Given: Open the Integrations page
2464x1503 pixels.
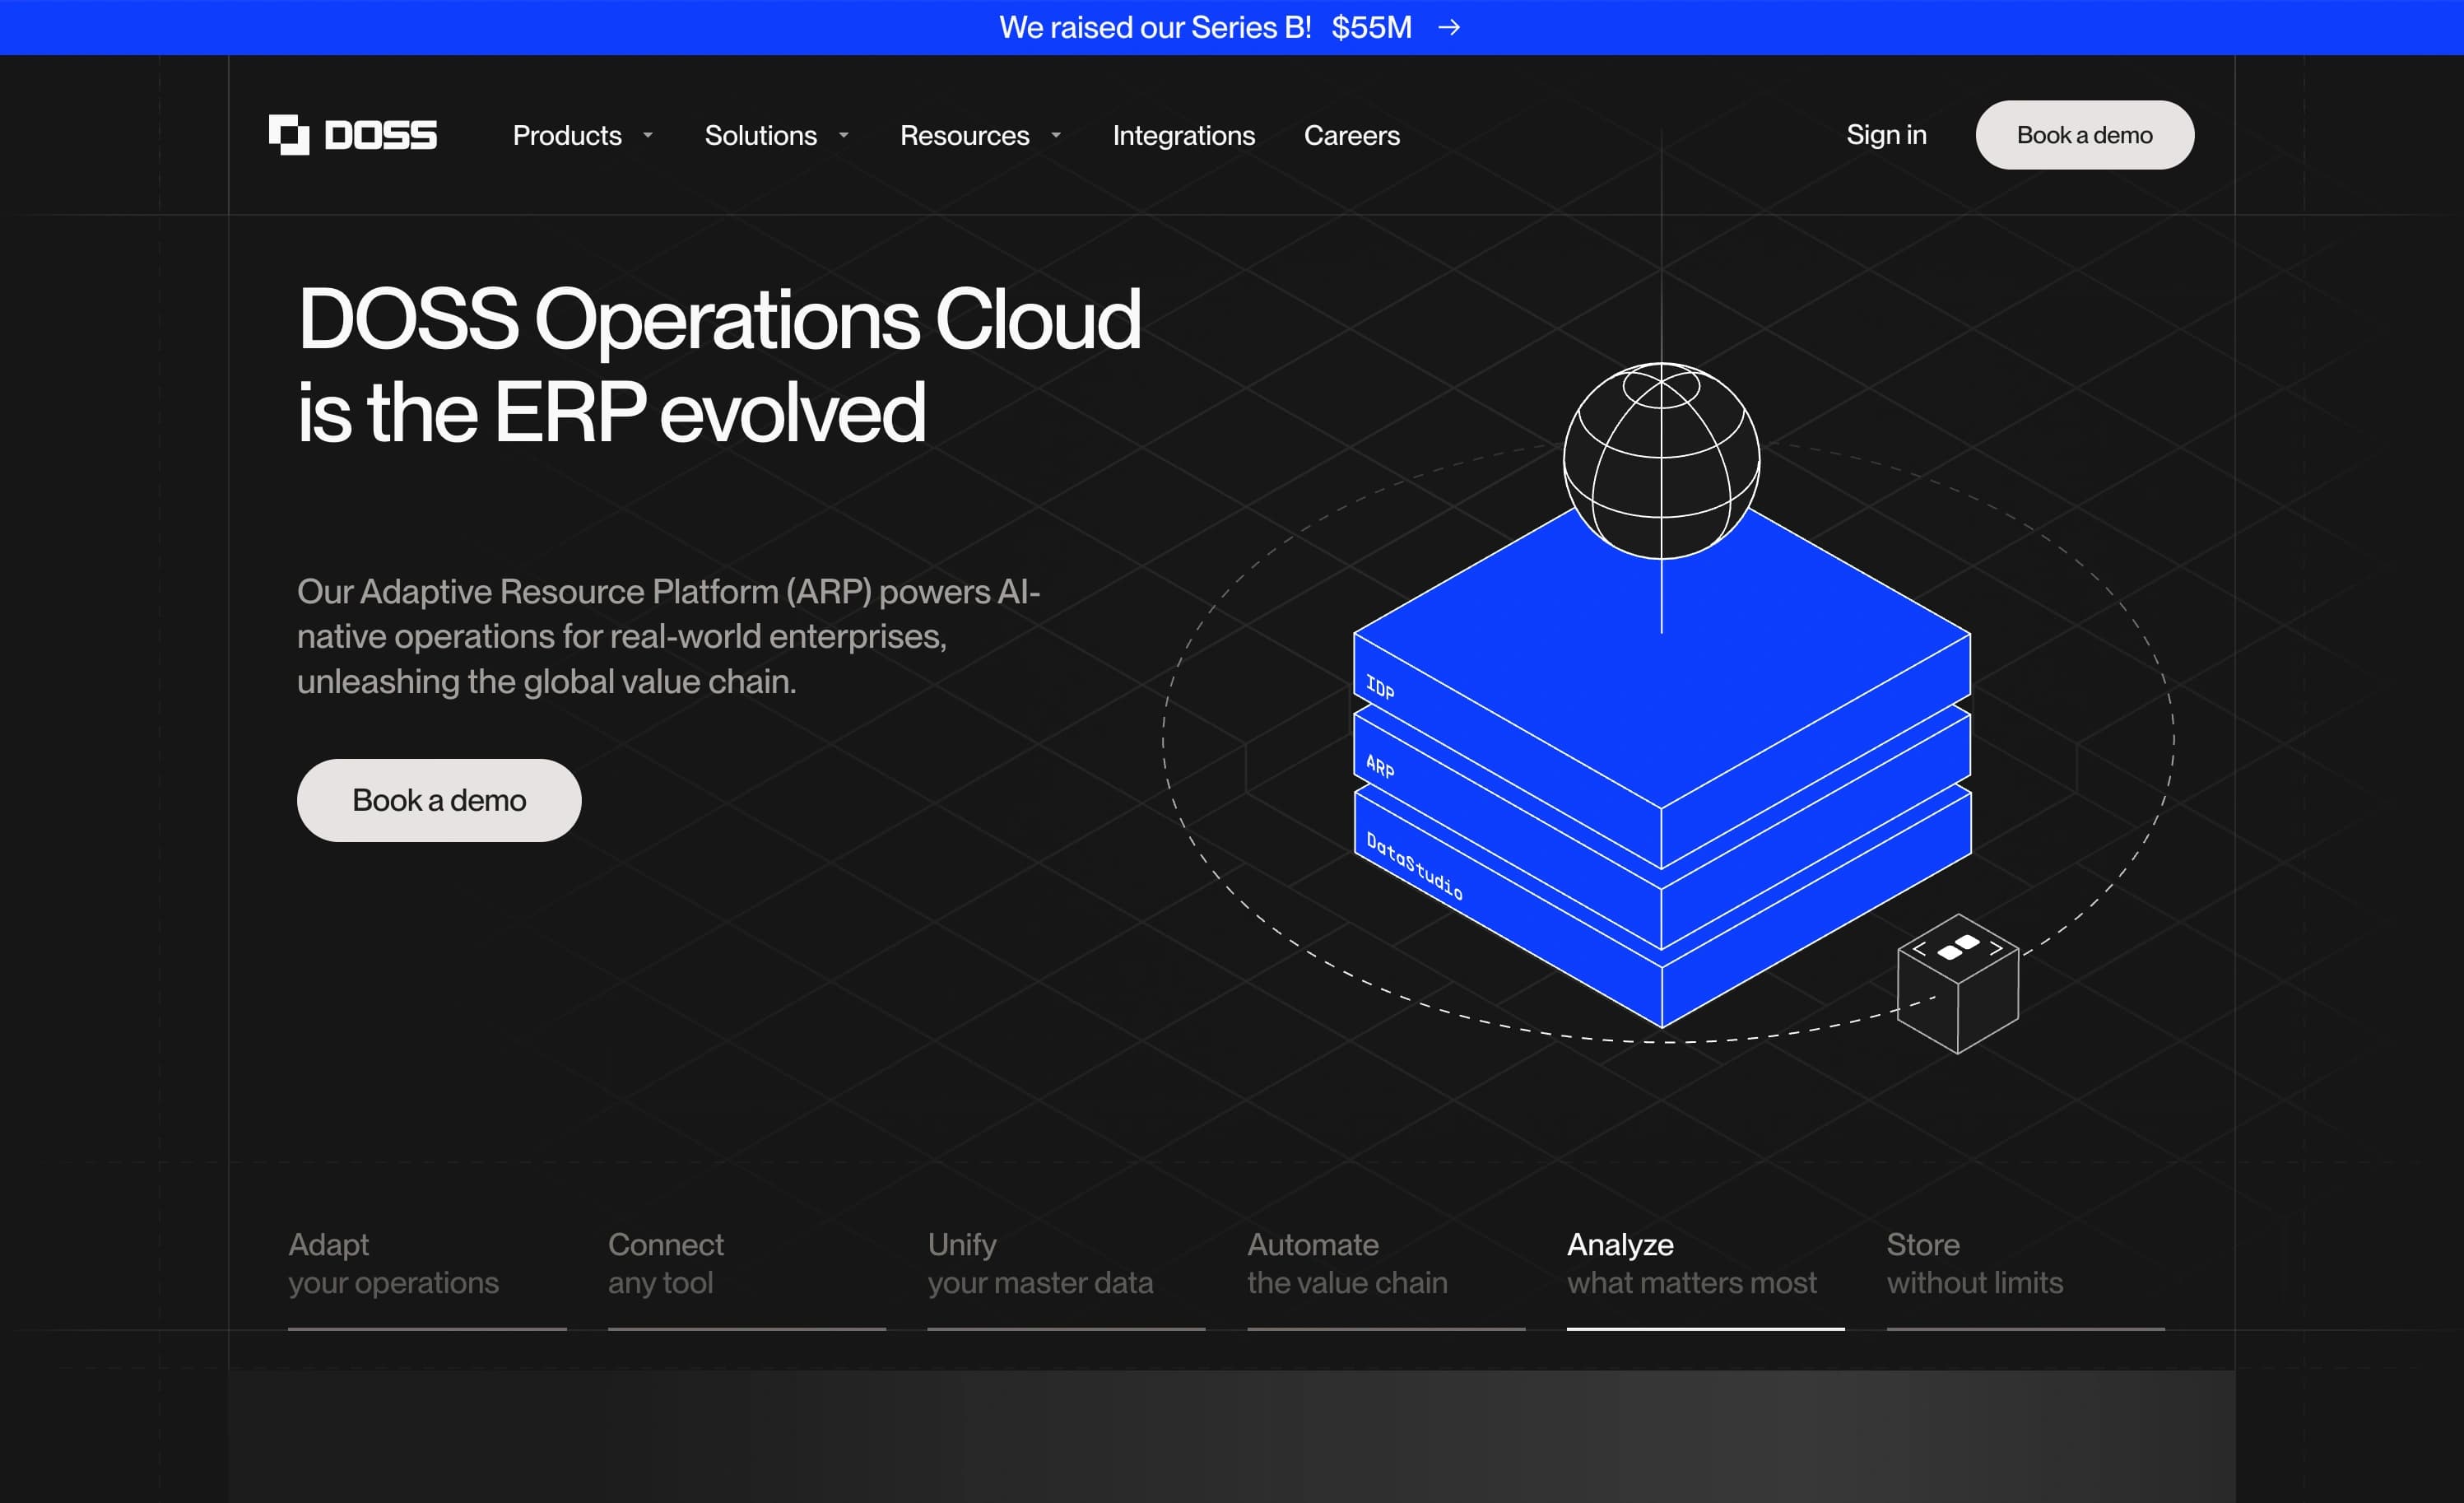Looking at the screenshot, I should [1184, 135].
